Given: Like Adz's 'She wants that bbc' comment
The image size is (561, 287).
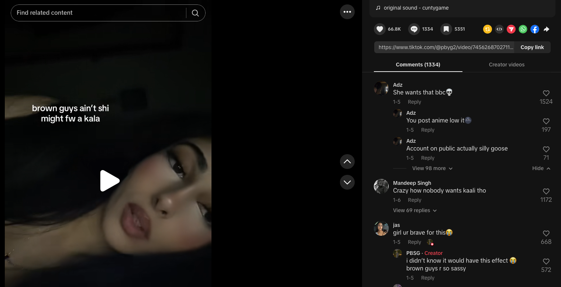Looking at the screenshot, I should click(x=546, y=93).
